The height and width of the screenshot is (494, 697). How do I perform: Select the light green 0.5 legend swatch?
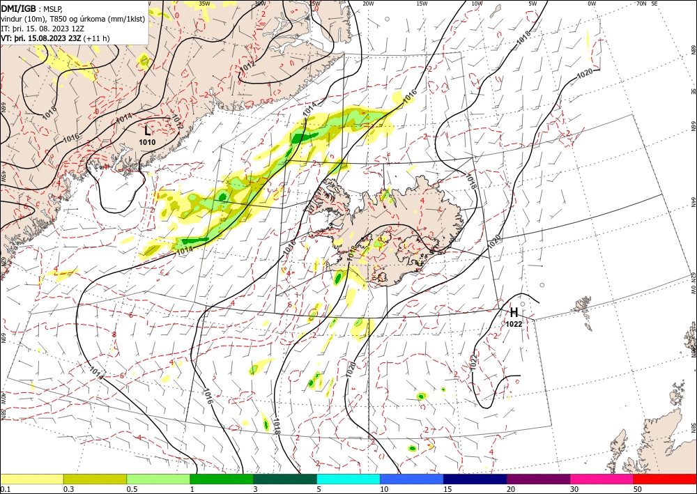[x=158, y=479]
